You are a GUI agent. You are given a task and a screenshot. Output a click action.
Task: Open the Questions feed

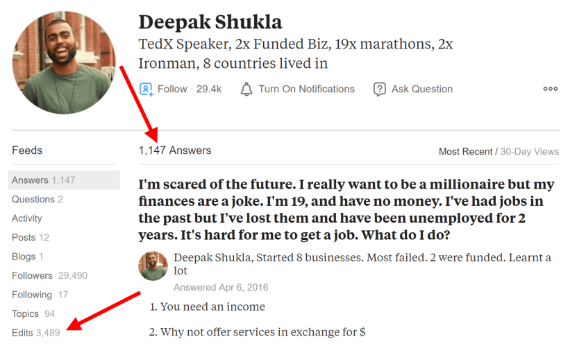(37, 199)
